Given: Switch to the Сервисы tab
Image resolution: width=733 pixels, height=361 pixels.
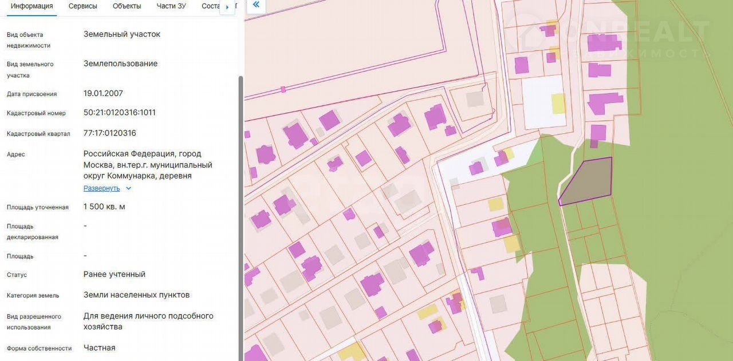Looking at the screenshot, I should [x=82, y=6].
